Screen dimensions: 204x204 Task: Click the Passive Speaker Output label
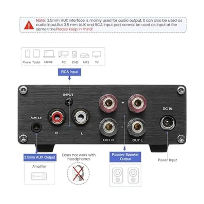click(x=125, y=157)
